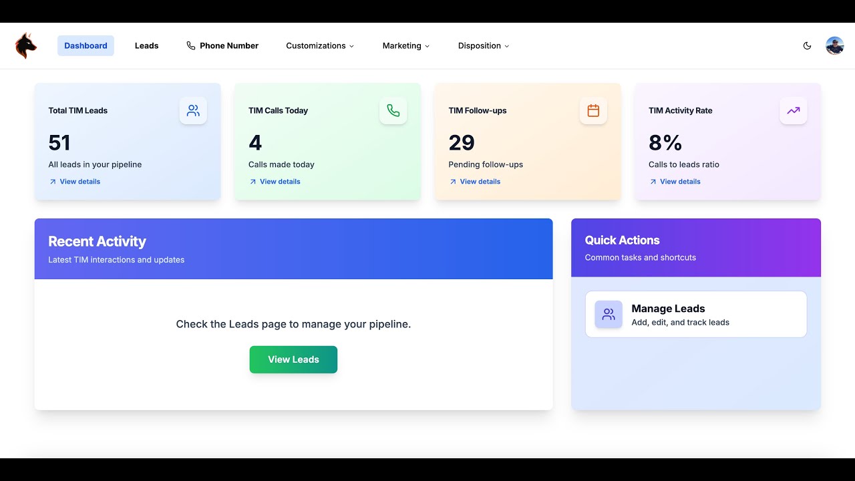Viewport: 855px width, 481px height.
Task: Click the arrow icon beside View details under TIM Activity Rate
Action: tap(653, 182)
